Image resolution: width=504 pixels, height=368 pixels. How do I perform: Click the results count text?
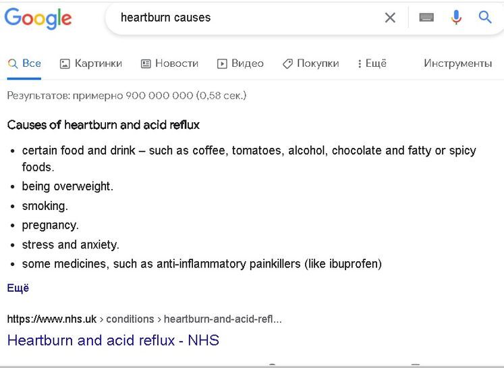coord(127,96)
